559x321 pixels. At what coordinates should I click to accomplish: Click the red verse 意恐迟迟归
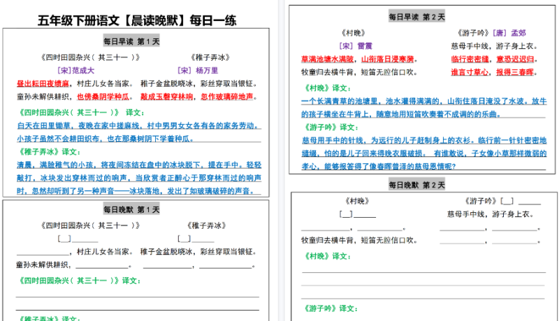click(515, 59)
